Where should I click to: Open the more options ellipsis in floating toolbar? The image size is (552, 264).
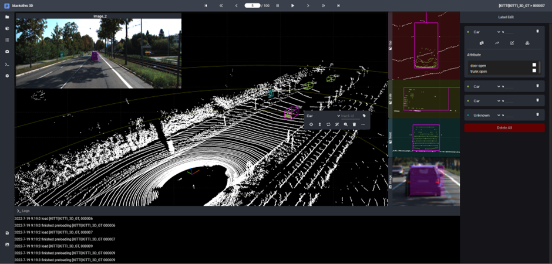(x=363, y=124)
